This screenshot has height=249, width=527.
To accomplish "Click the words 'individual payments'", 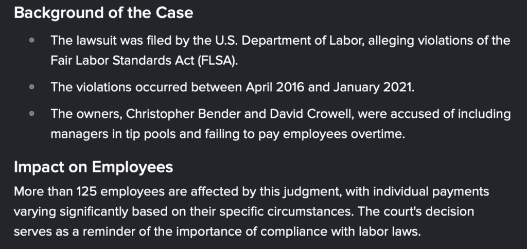I will [431, 192].
